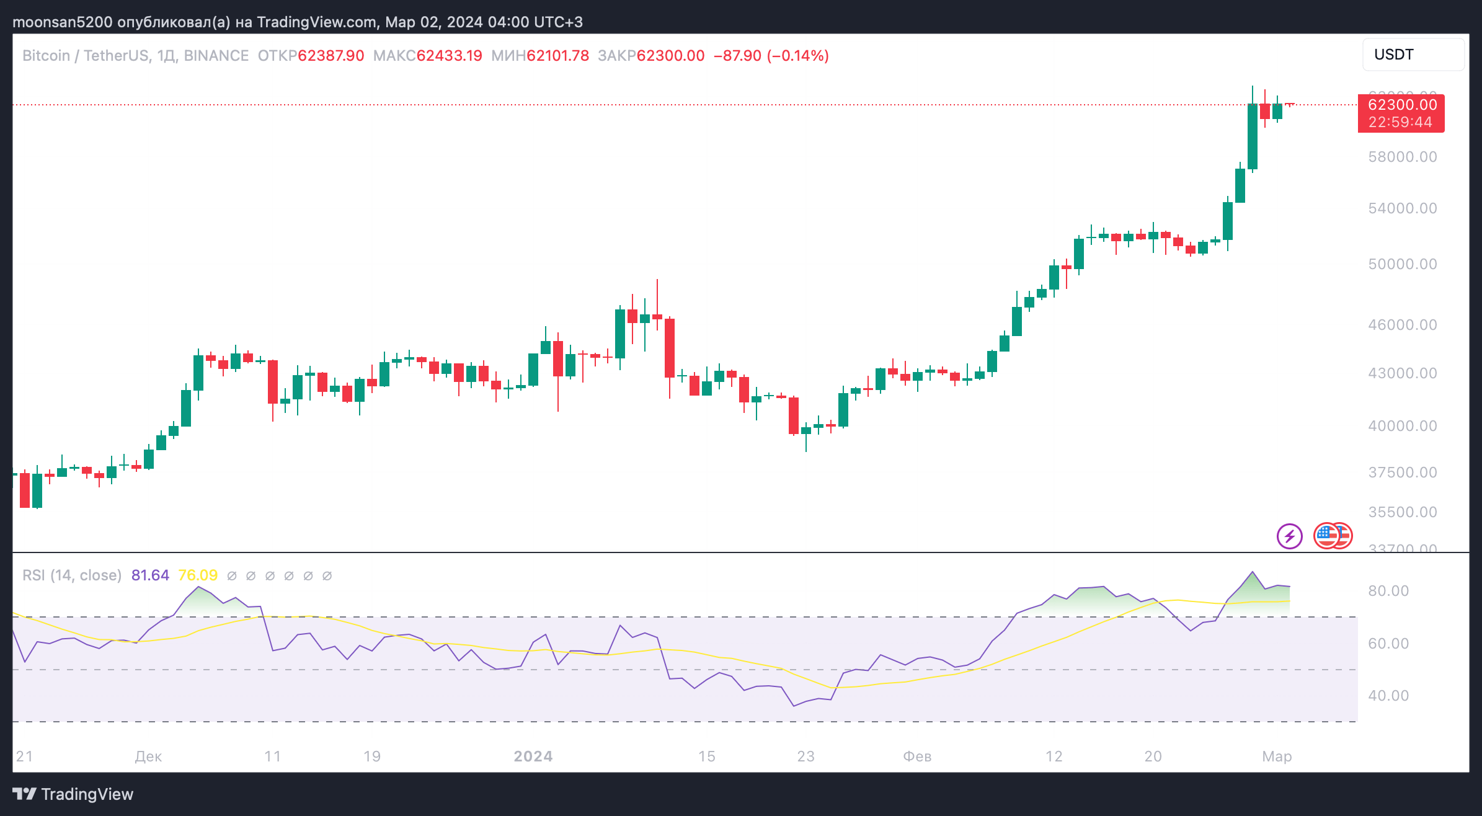The width and height of the screenshot is (1482, 816).
Task: Click the moonsan5200 publisher text at top
Action: [x=63, y=22]
